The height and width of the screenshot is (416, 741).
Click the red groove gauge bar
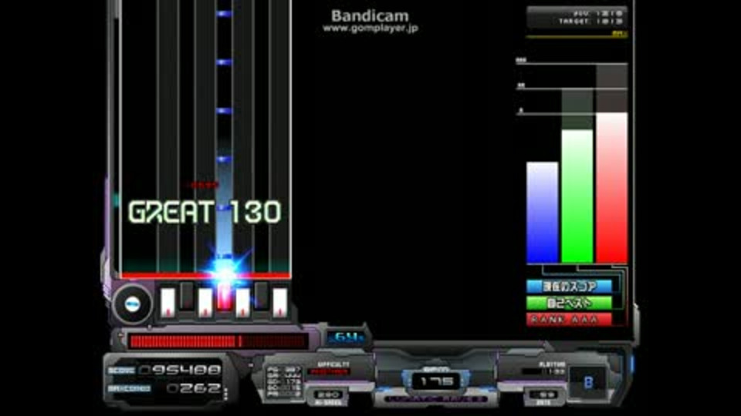[218, 341]
